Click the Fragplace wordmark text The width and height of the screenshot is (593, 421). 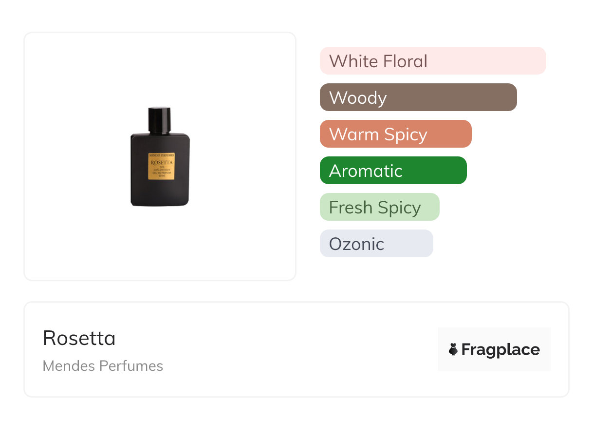(500, 350)
